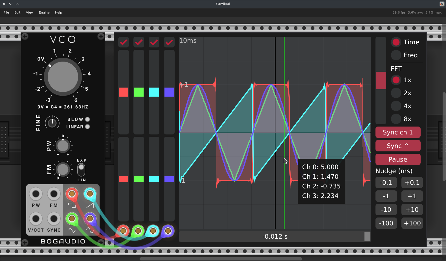Screen dimensions: 446x261
Task: Nudge by +1 ms
Action: (412, 196)
